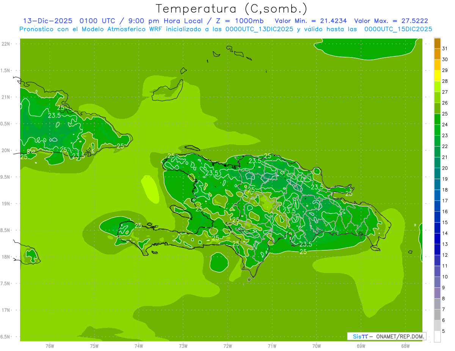Click the '6.5N' latitude axis label
The width and height of the screenshot is (455, 351).
pyautogui.click(x=6, y=337)
